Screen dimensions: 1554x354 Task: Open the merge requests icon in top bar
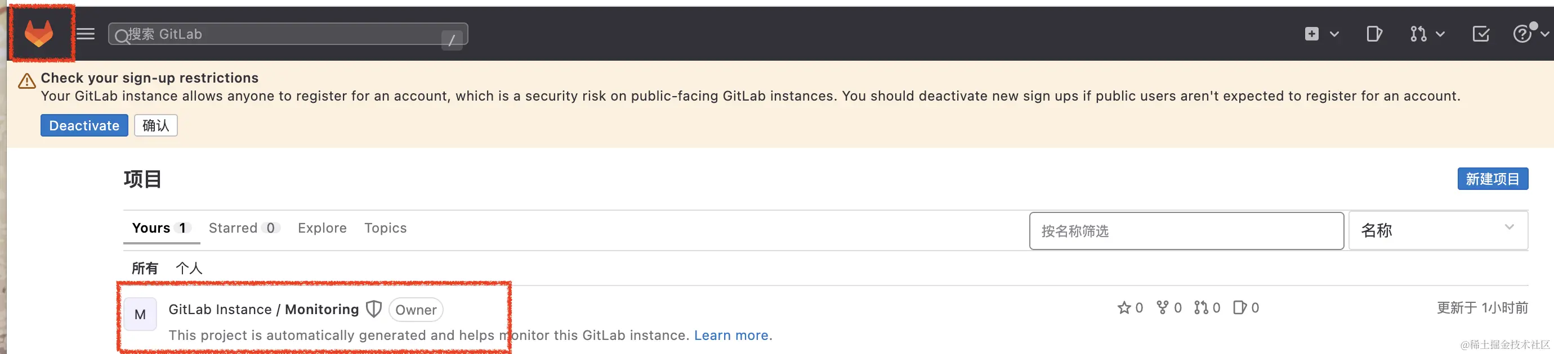tap(1418, 34)
